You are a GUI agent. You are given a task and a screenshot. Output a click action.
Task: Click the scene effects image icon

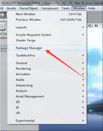pyautogui.click(x=96, y=25)
